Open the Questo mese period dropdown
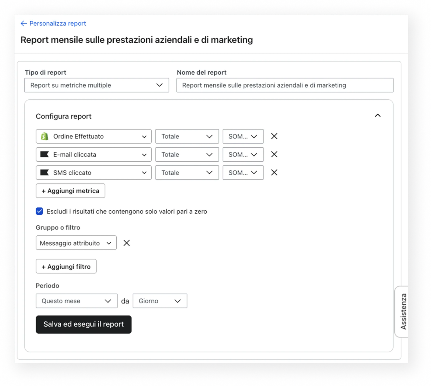 [77, 301]
